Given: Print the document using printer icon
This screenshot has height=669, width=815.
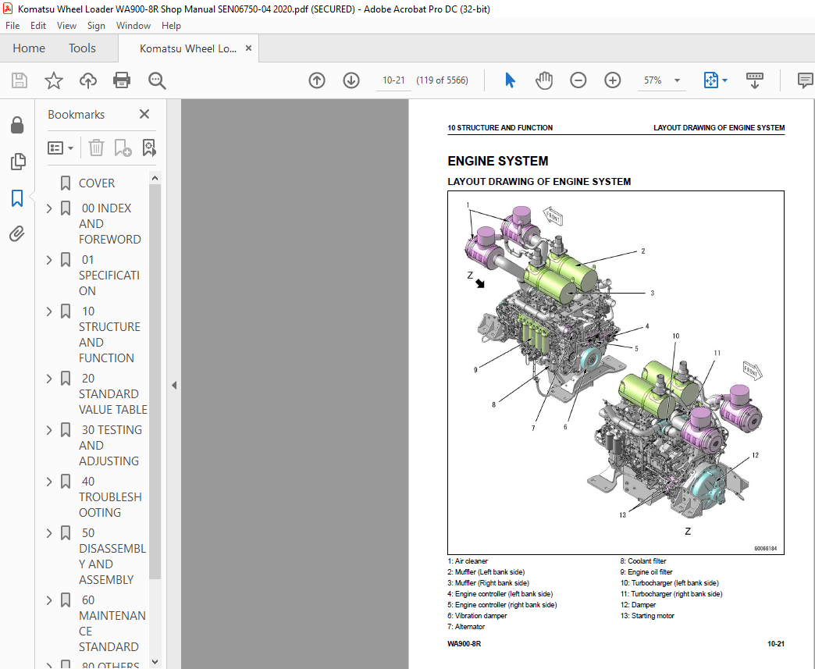Looking at the screenshot, I should coord(122,80).
